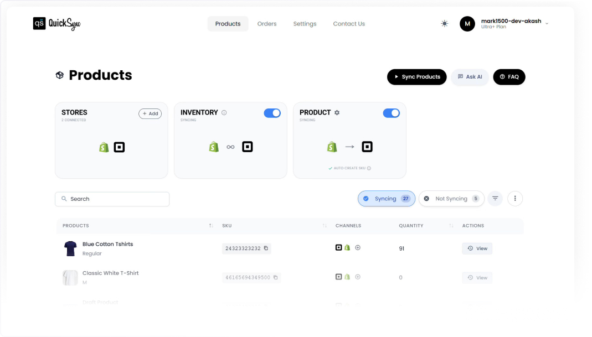Click the search magnifier icon
This screenshot has height=337, width=592.
click(64, 199)
